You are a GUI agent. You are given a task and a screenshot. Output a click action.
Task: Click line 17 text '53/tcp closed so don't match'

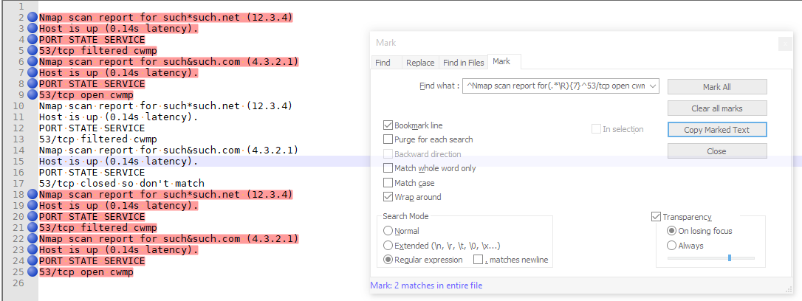click(122, 184)
